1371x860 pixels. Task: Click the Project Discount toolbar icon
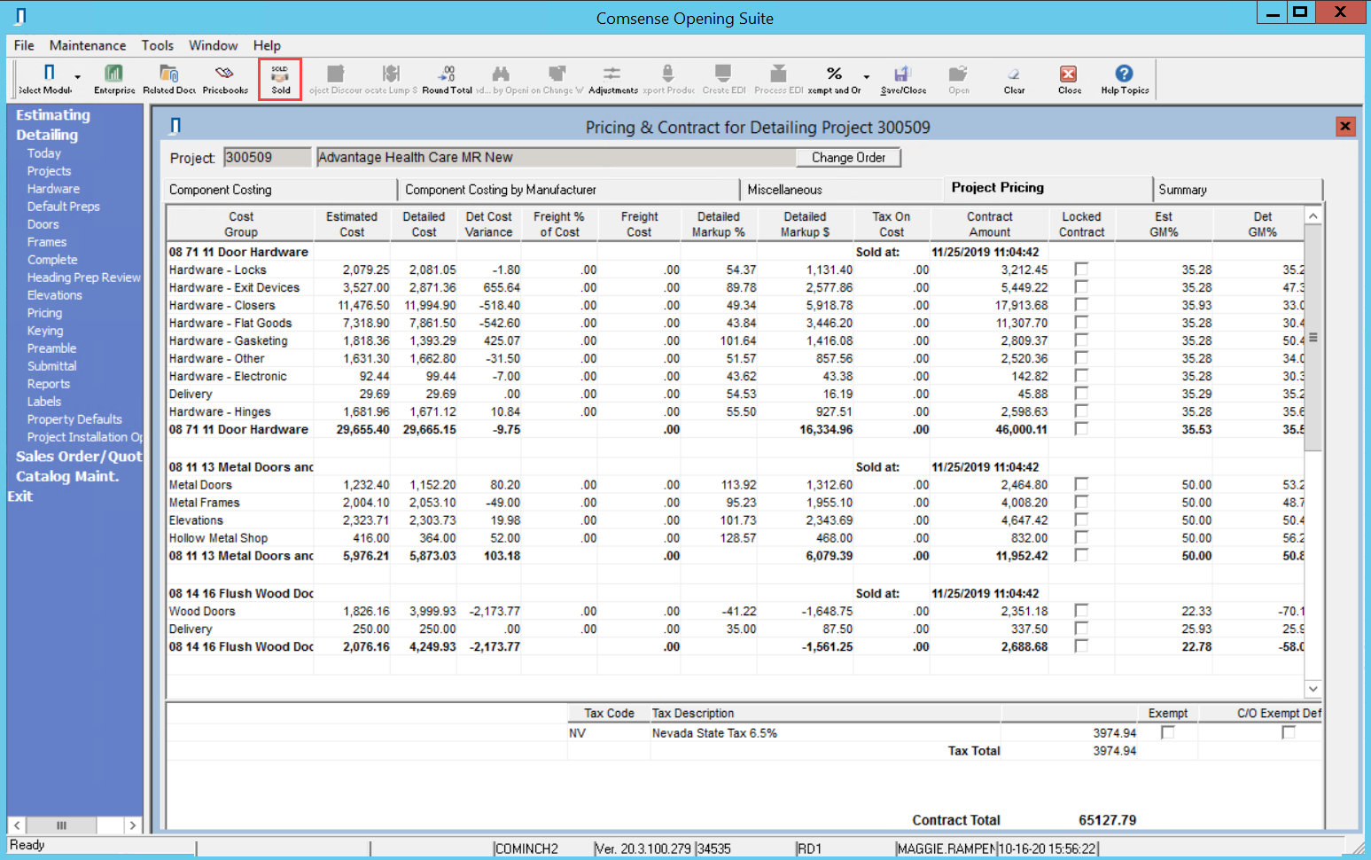(336, 79)
